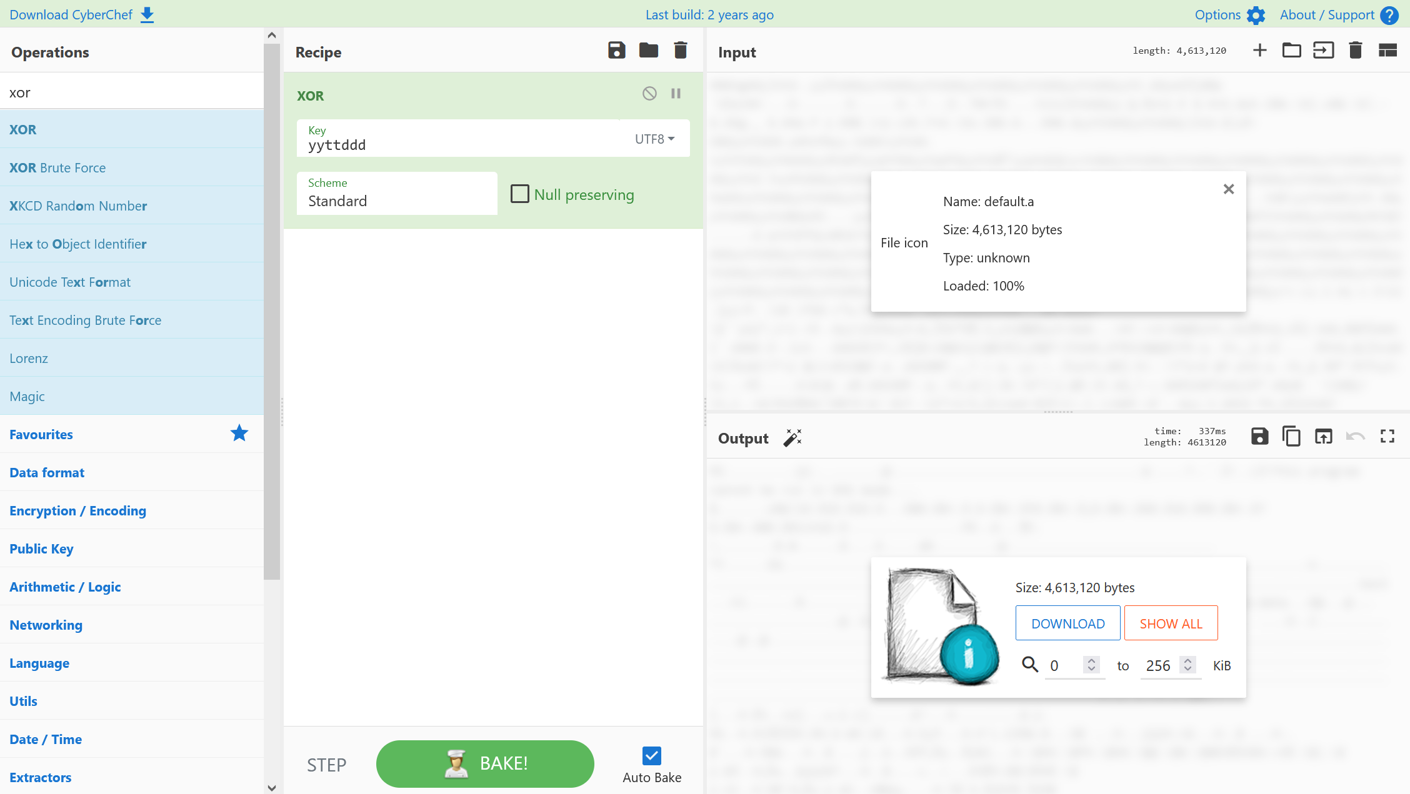Save the current recipe
This screenshot has width=1410, height=794.
(x=616, y=51)
